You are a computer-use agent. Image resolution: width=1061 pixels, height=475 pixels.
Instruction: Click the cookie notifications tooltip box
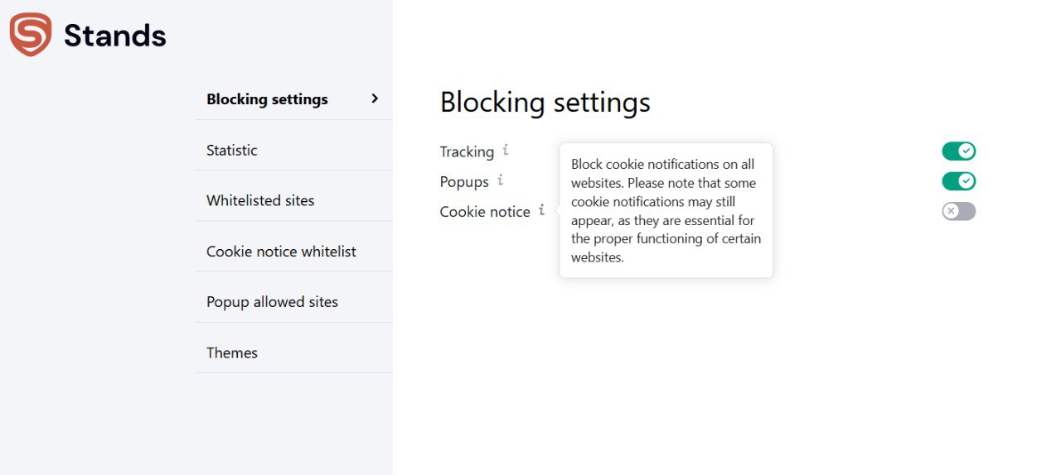666,210
